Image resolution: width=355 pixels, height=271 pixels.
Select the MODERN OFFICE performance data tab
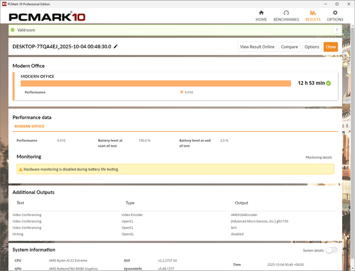click(x=29, y=127)
